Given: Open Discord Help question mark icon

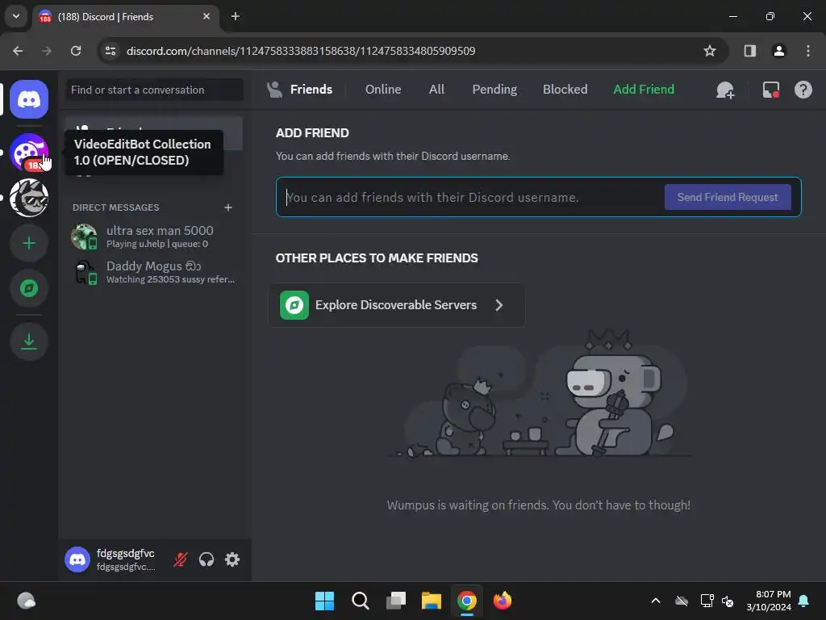Looking at the screenshot, I should (803, 90).
